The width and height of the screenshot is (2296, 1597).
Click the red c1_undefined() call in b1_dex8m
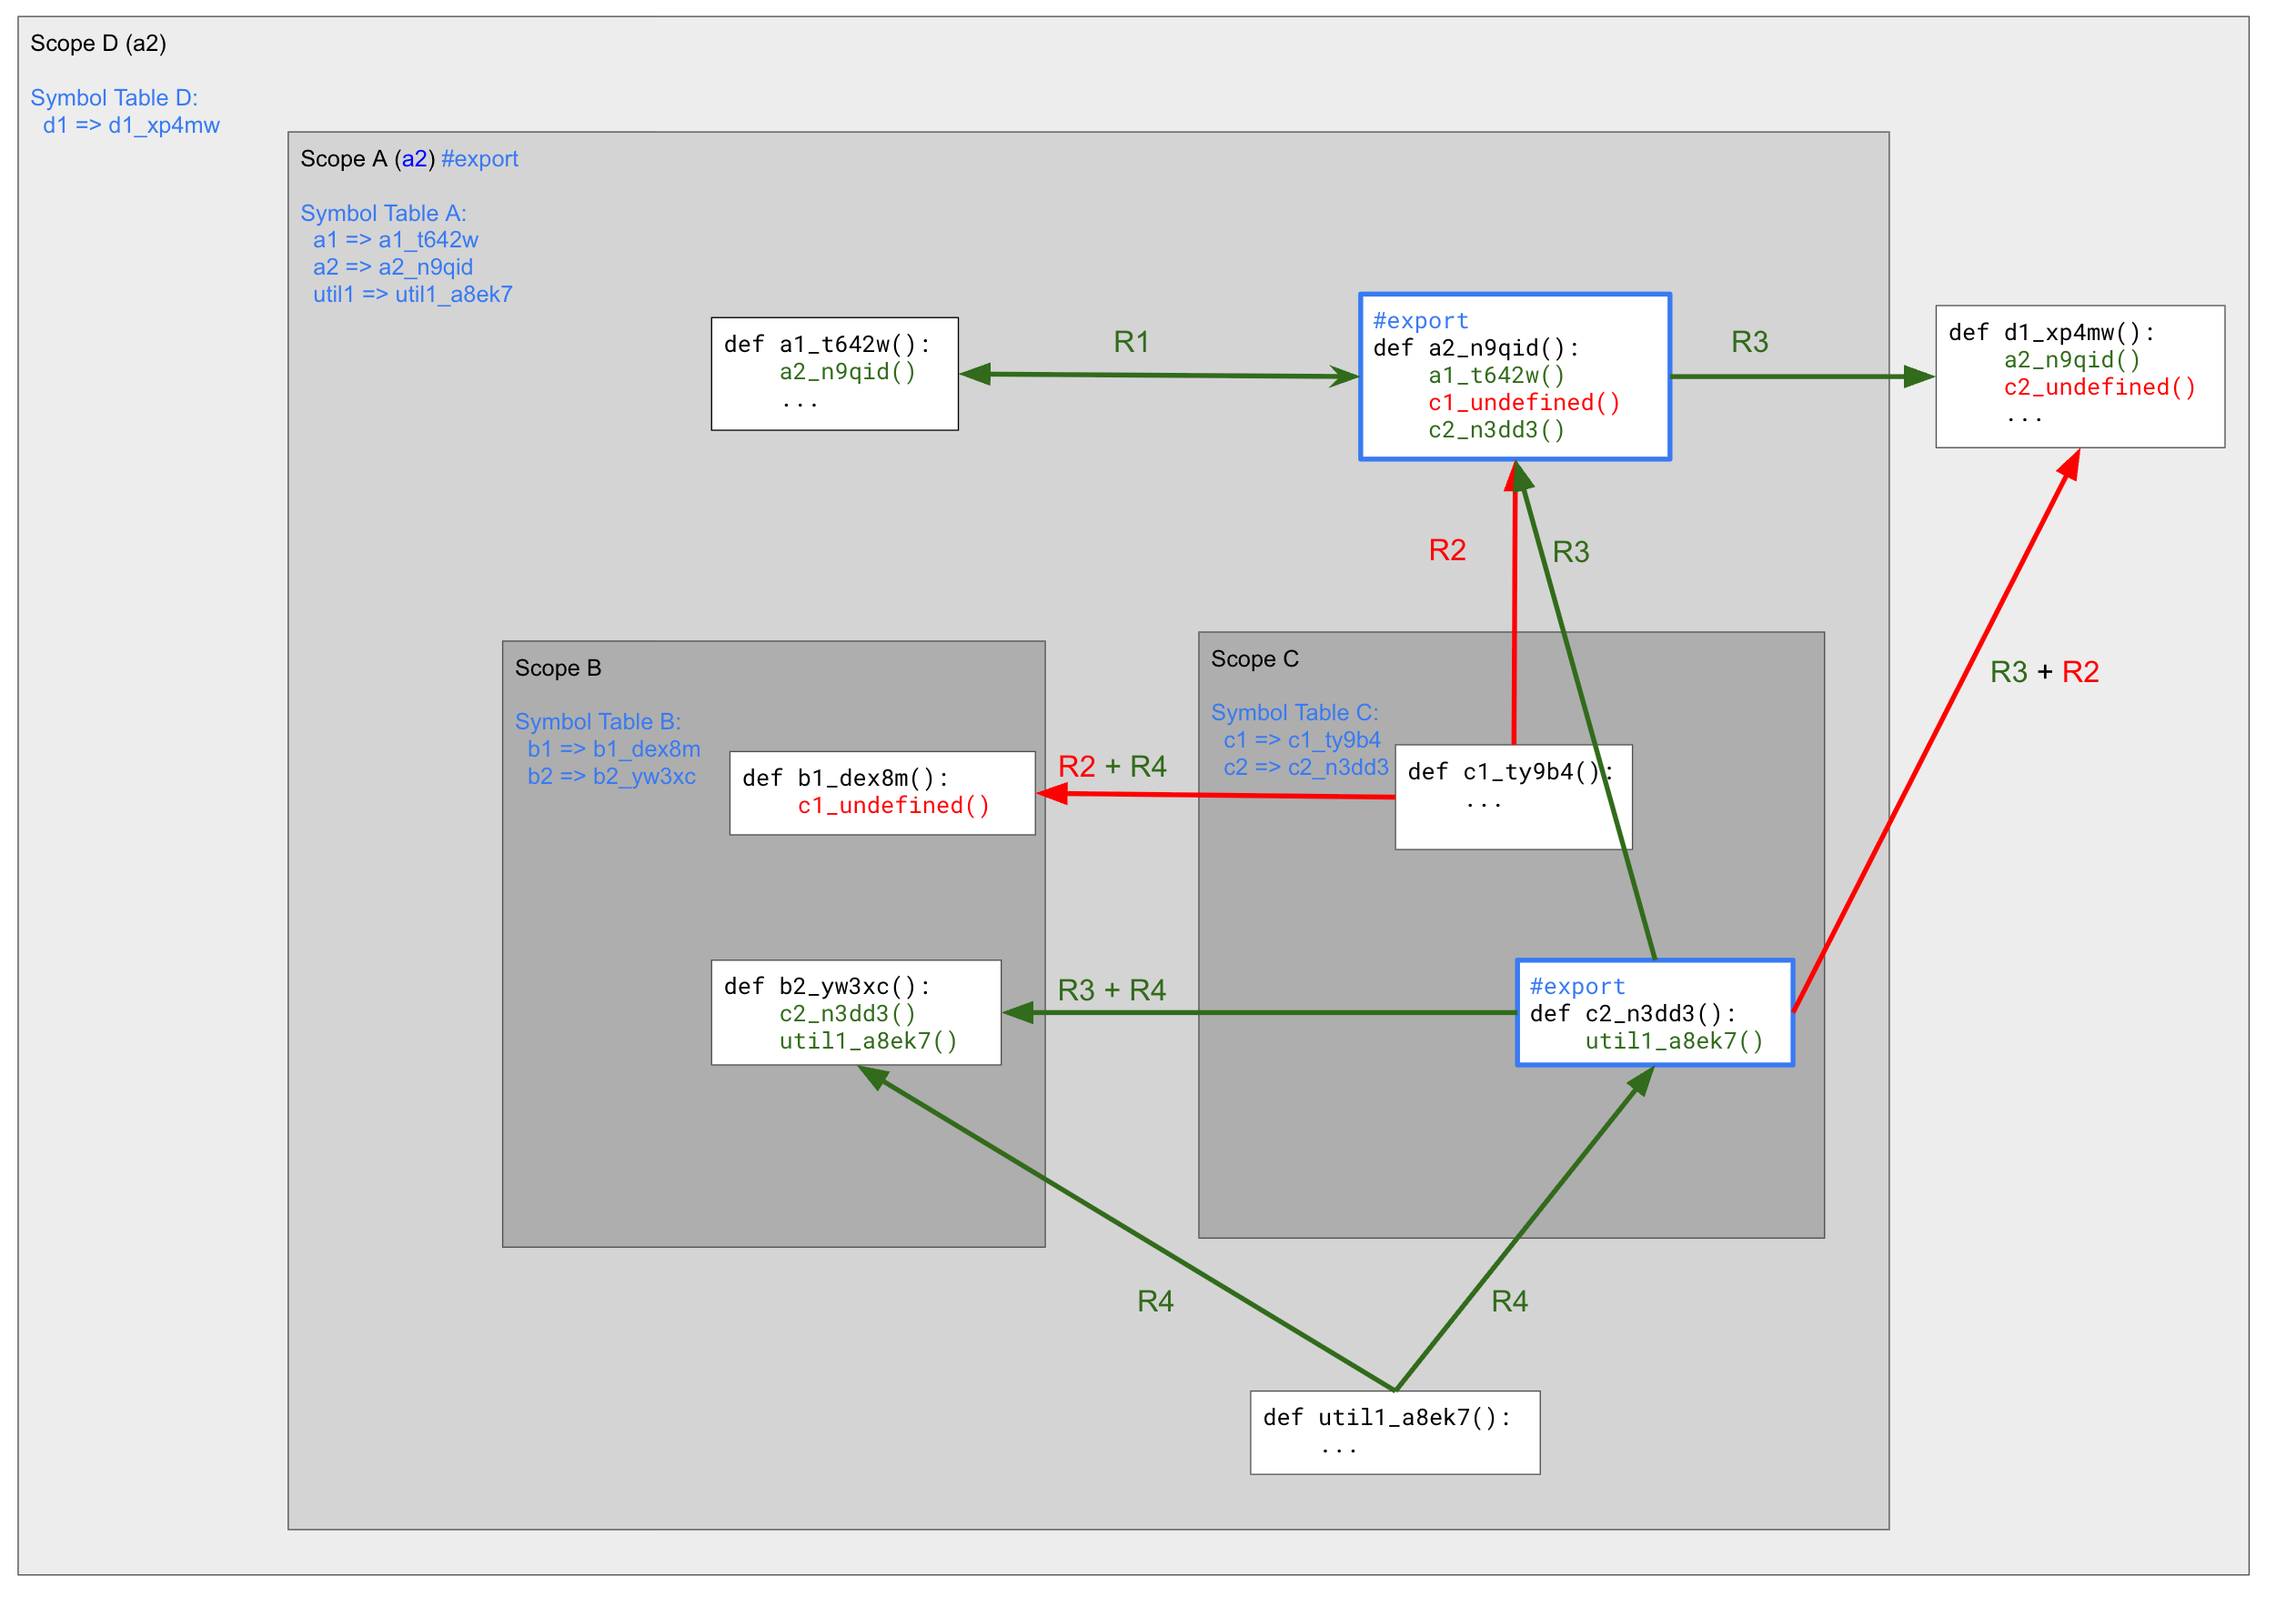893,805
